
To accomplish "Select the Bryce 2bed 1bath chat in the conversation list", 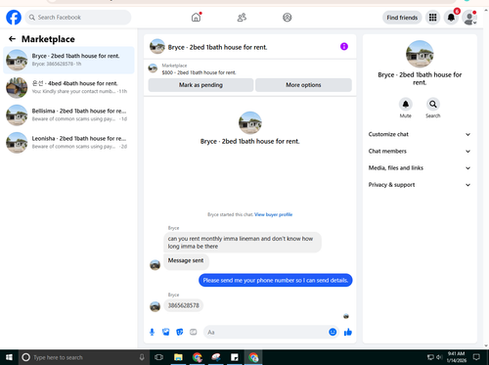I will pyautogui.click(x=68, y=60).
